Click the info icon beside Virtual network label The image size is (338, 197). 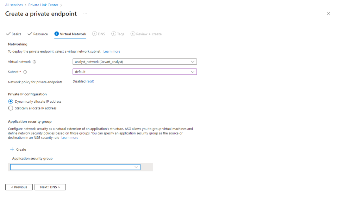34,62
